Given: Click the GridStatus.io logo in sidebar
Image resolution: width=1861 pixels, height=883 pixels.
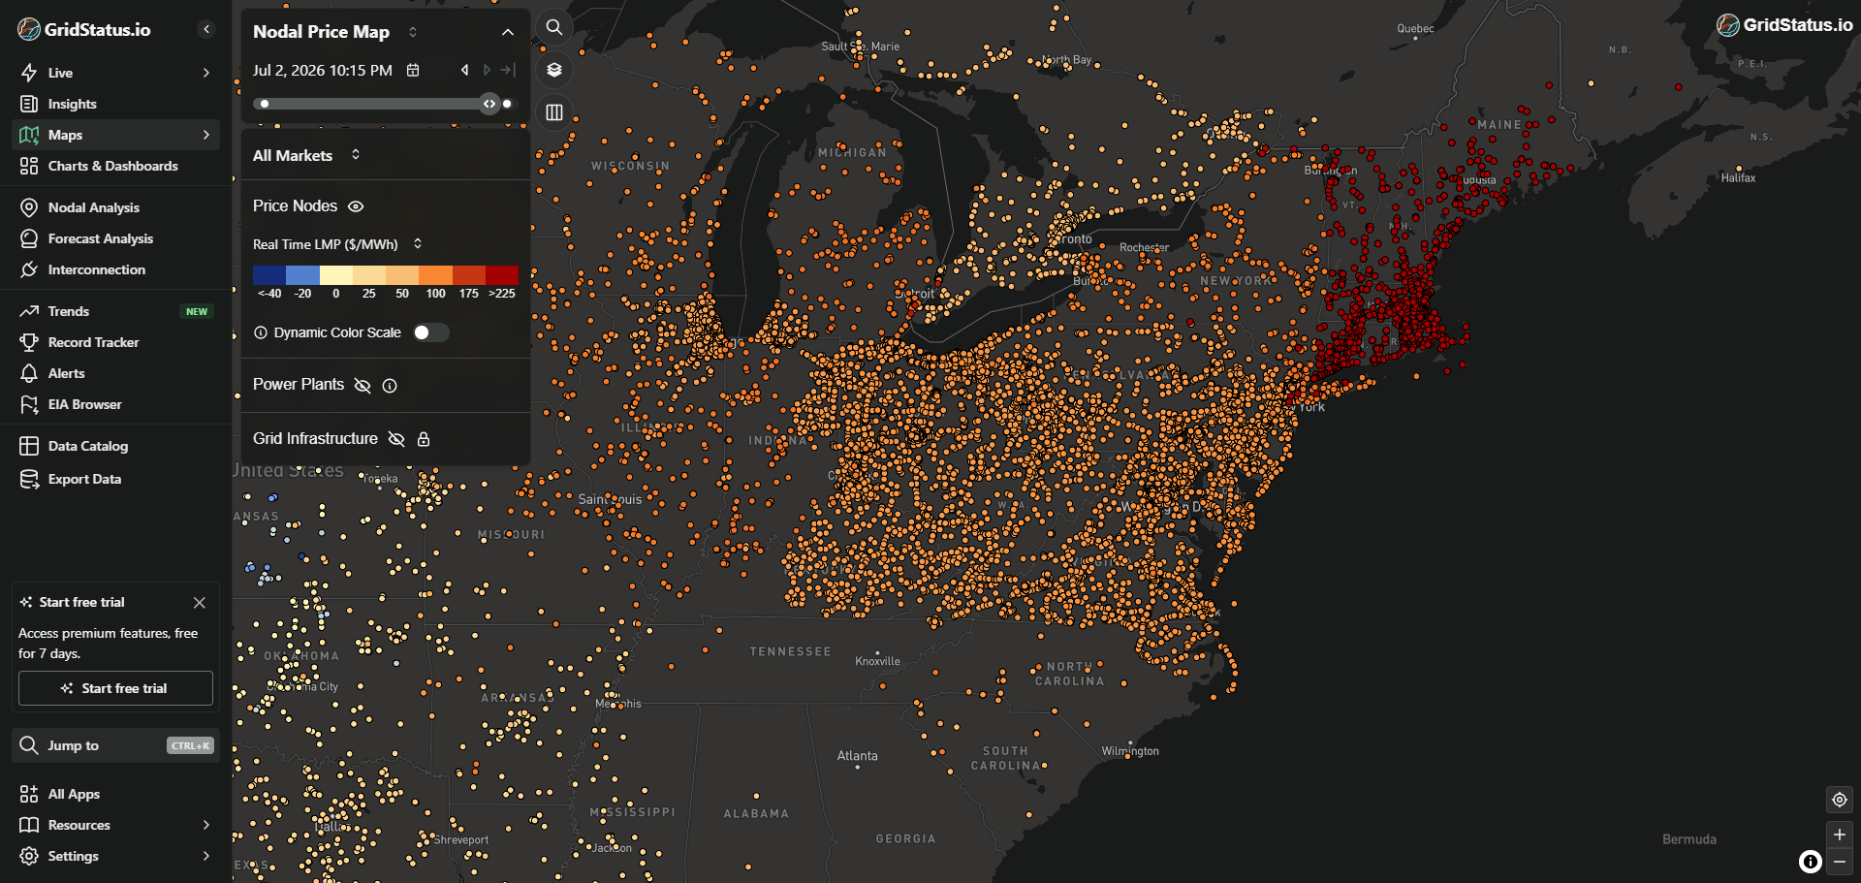Looking at the screenshot, I should 84,29.
